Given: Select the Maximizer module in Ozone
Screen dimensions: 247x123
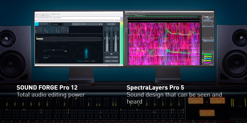Looking at the screenshot, I should 63,30.
